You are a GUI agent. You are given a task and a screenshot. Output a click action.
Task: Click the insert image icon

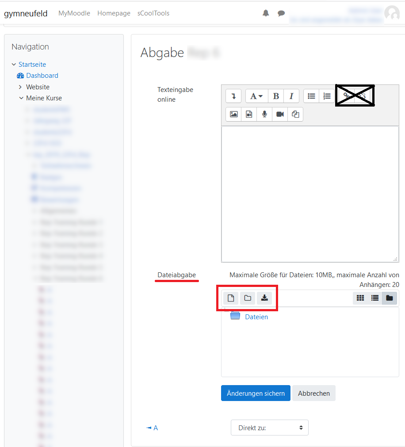coord(234,114)
